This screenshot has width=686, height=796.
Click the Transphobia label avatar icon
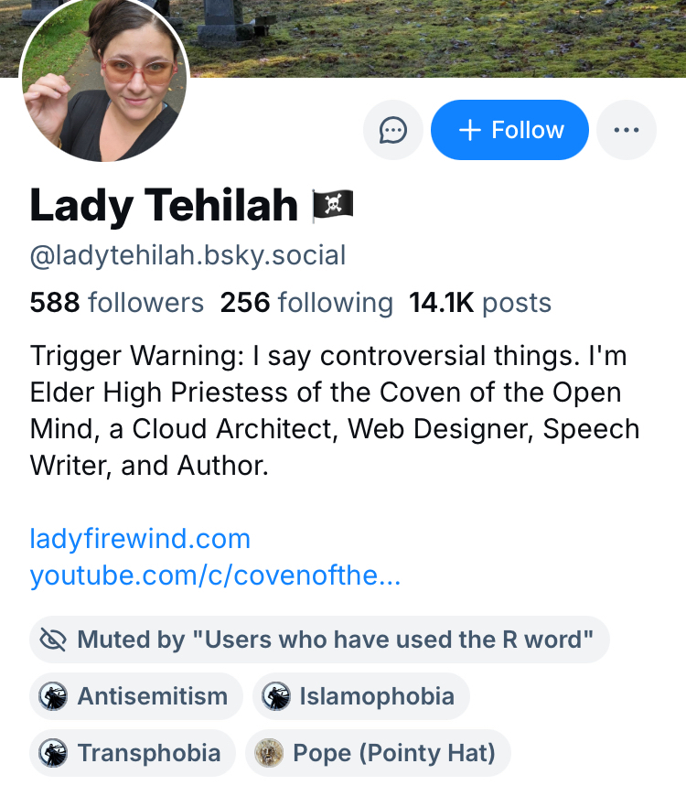(x=54, y=753)
